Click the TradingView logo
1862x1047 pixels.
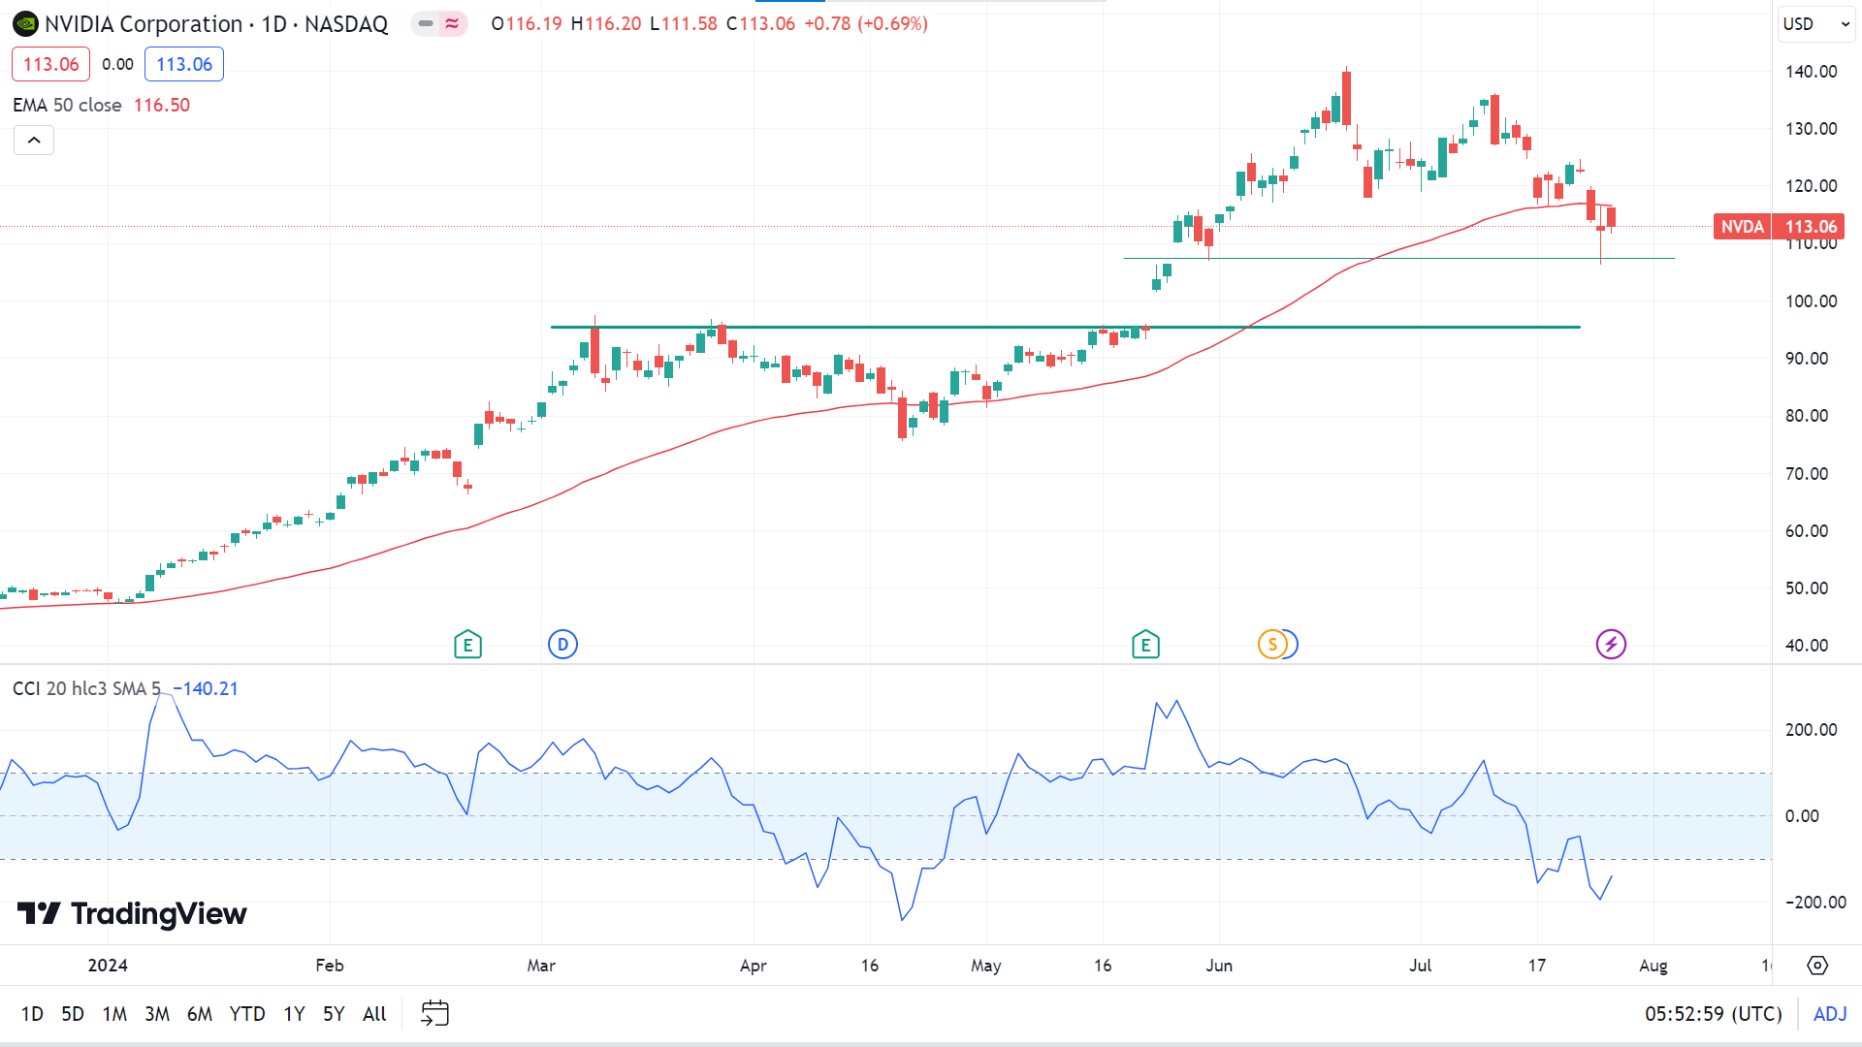tap(132, 913)
